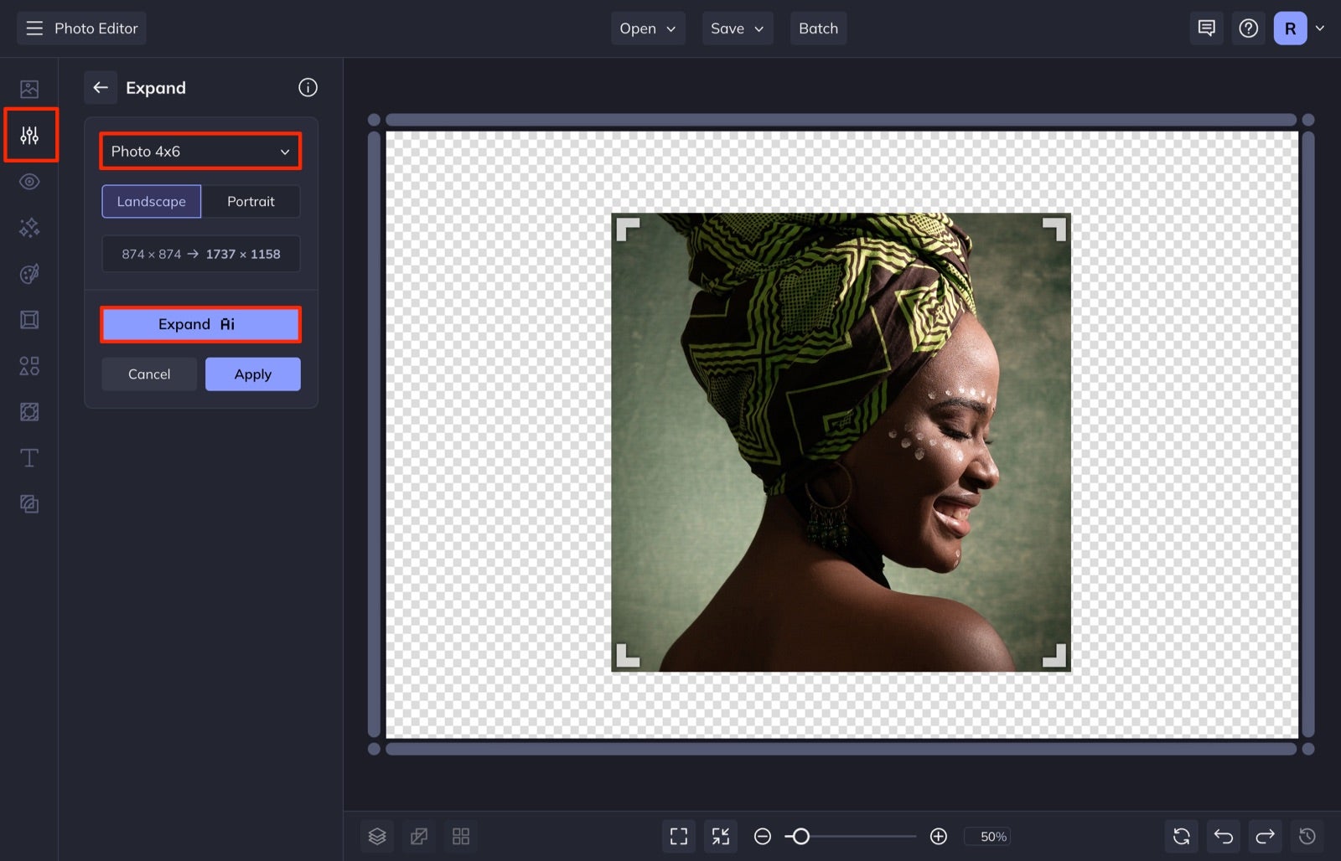Viewport: 1341px width, 861px height.
Task: Switch to Portrait orientation
Action: coord(251,201)
